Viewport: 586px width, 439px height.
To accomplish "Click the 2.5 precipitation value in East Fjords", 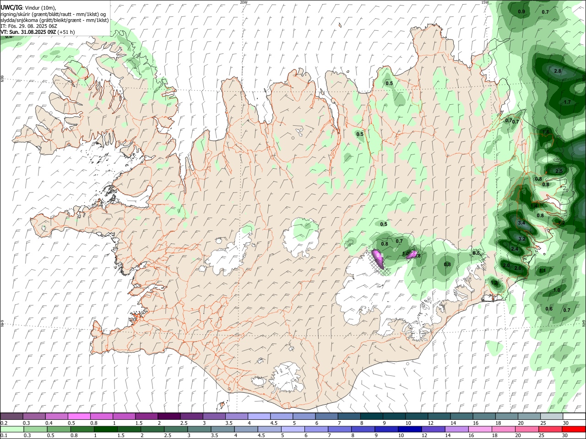I will [559, 171].
